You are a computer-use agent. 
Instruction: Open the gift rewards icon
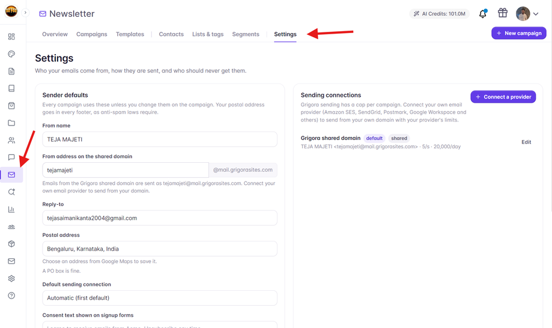[x=503, y=13]
